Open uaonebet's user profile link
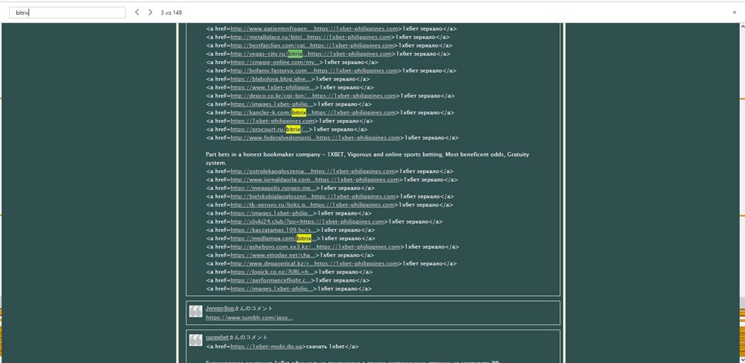 click(x=217, y=338)
